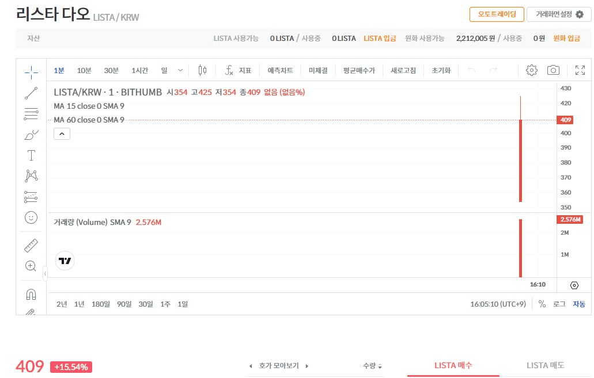594x378 pixels.
Task: Activate the zoom in tool
Action: [x=31, y=266]
